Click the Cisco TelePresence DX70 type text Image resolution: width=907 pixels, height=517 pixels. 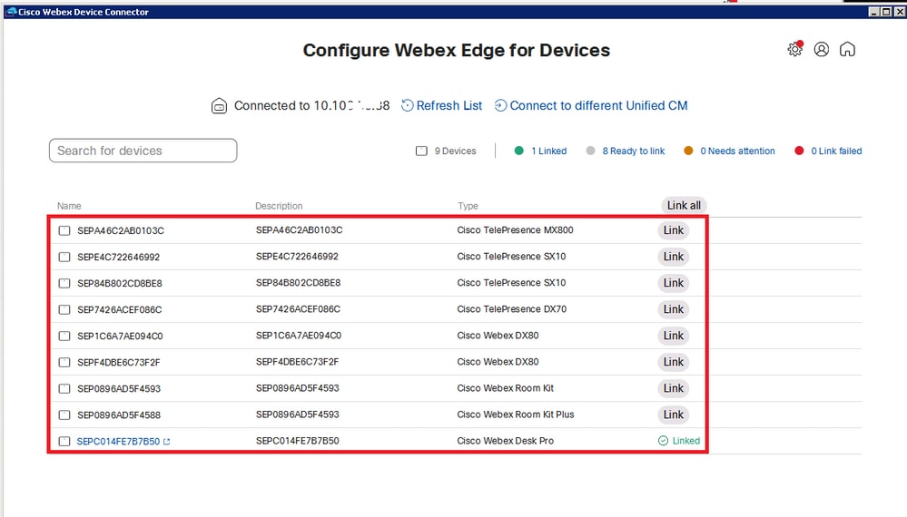(511, 309)
